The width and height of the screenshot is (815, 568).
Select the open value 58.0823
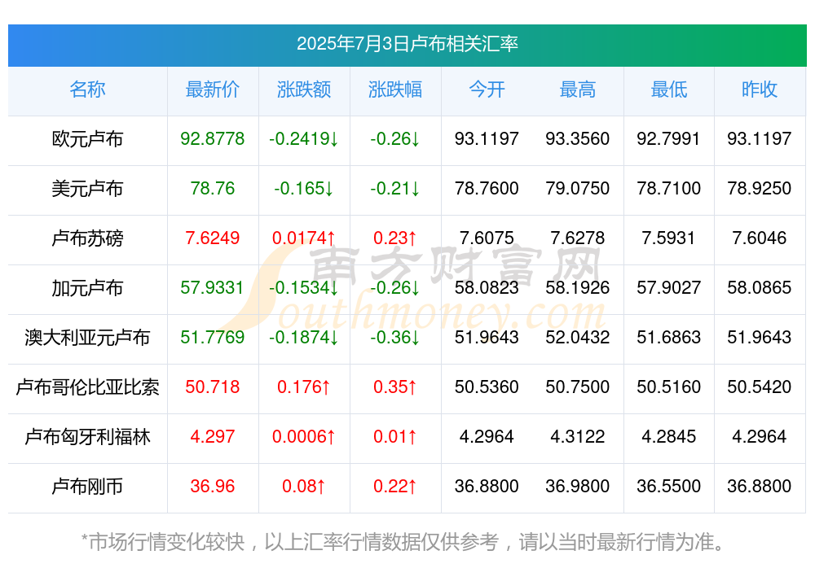487,287
